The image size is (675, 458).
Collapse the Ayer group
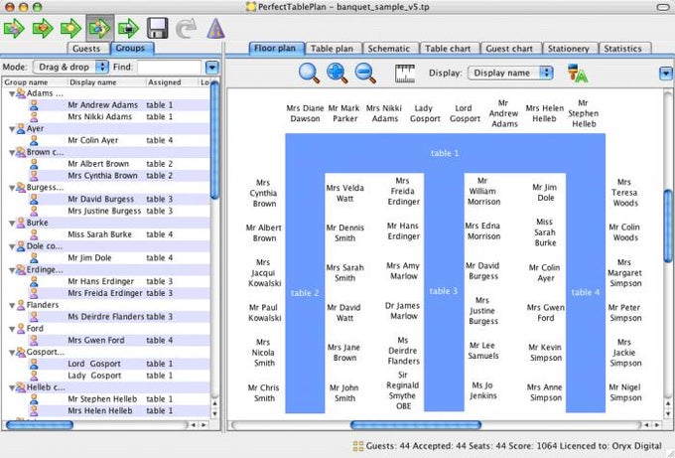pos(12,129)
